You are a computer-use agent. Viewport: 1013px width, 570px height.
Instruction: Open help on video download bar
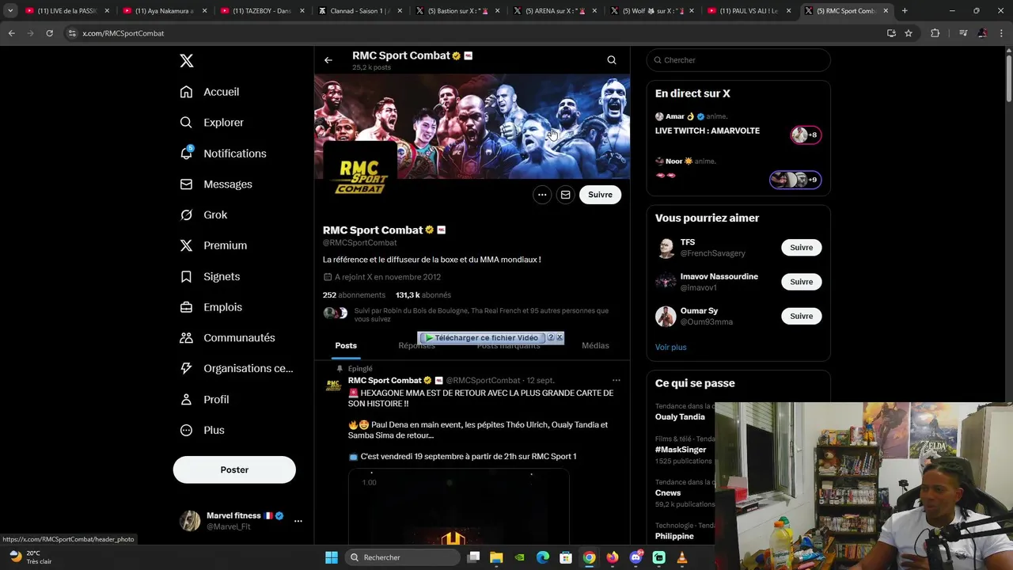pos(551,338)
